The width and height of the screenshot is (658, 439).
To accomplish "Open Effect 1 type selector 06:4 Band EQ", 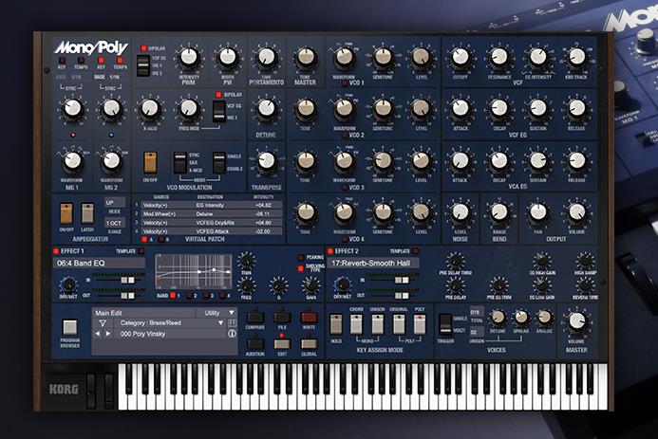I will point(100,263).
